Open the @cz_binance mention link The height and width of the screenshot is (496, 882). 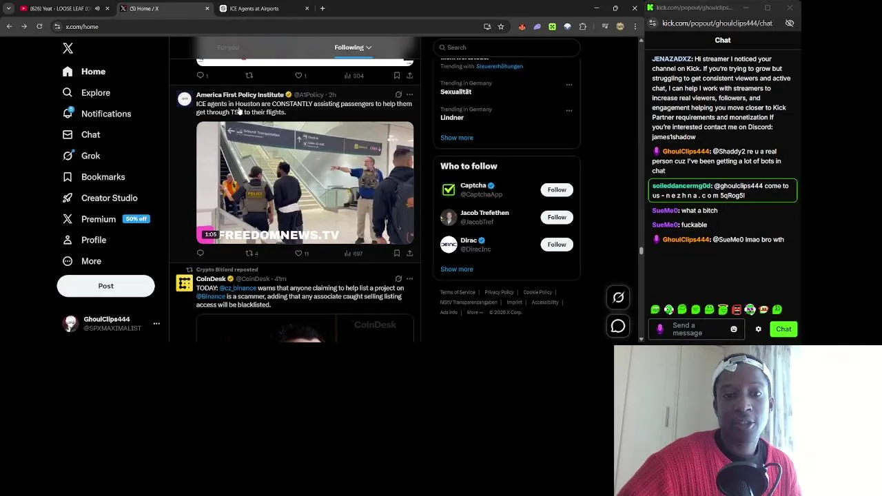[238, 288]
